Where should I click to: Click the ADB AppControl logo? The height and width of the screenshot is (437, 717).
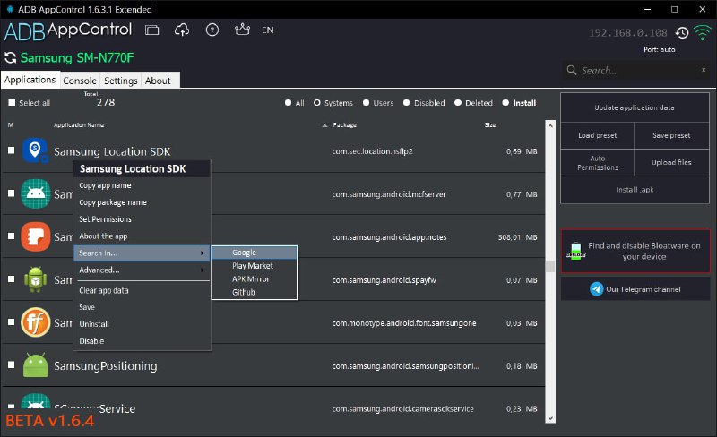pos(68,31)
